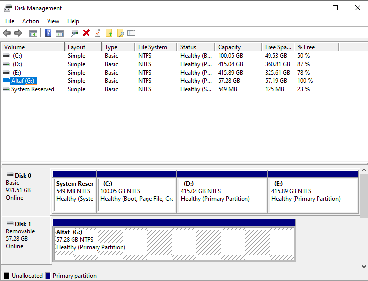Click the red X delete icon

(x=86, y=33)
